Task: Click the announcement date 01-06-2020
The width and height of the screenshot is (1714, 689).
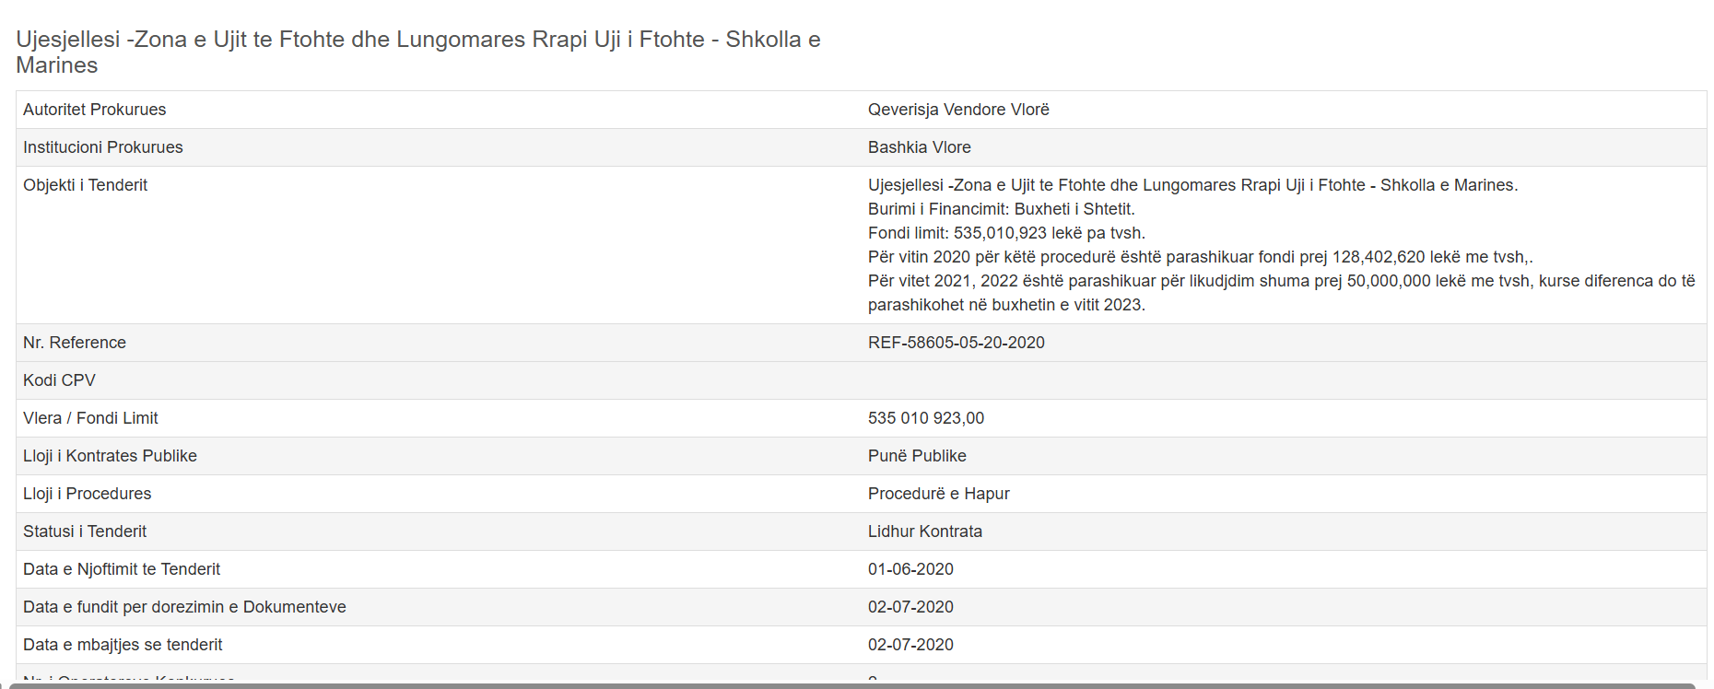Action: pyautogui.click(x=910, y=569)
